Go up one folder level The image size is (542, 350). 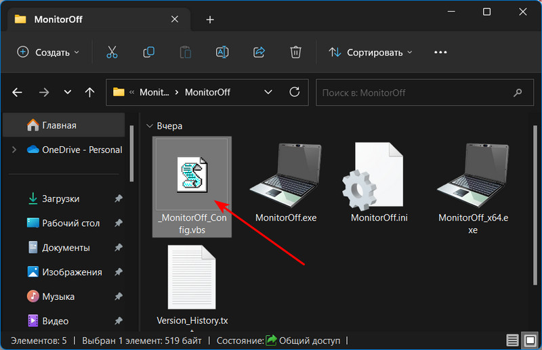click(89, 92)
